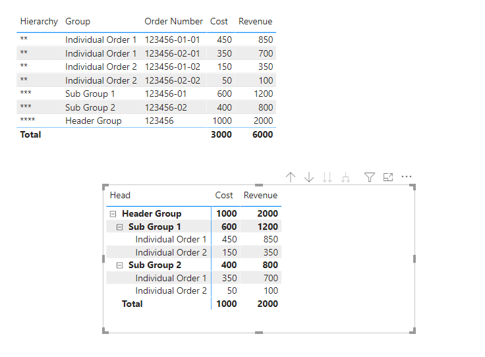The height and width of the screenshot is (357, 485).
Task: Click the right edge handle of matrix visual
Action: (414, 259)
